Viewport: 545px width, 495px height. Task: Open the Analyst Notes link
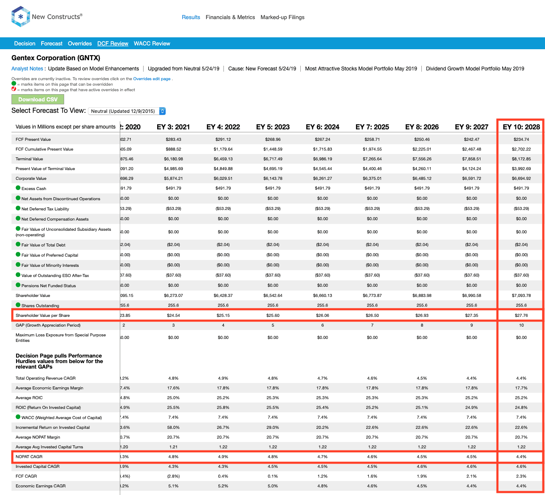pos(27,69)
